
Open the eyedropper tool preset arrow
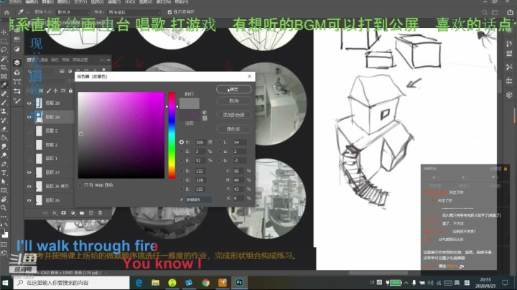[28, 12]
